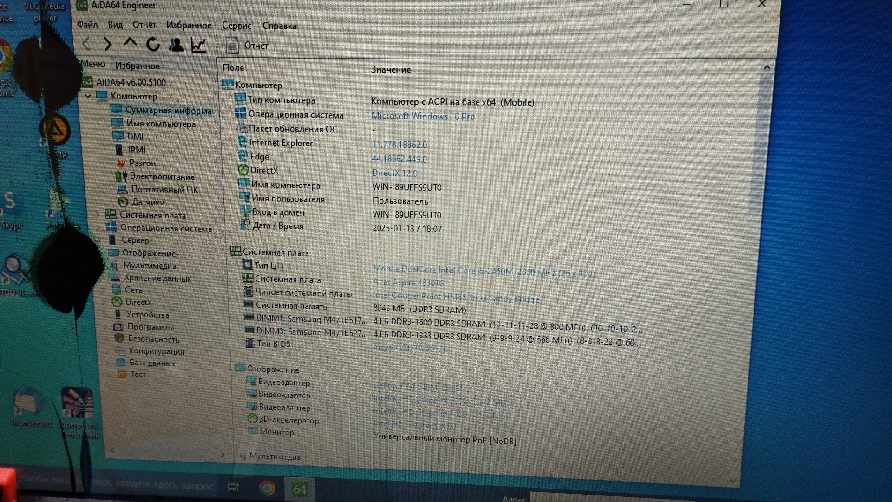Open the Справка menu

coord(279,26)
